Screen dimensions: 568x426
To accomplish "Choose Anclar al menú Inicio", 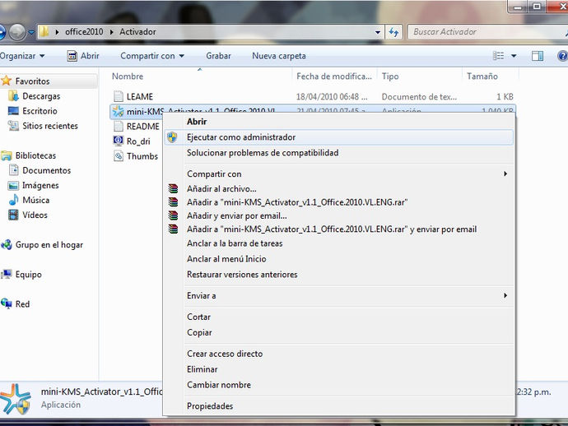I will (338, 259).
